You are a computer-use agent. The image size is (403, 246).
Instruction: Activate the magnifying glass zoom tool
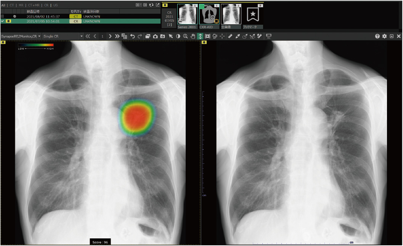185,36
